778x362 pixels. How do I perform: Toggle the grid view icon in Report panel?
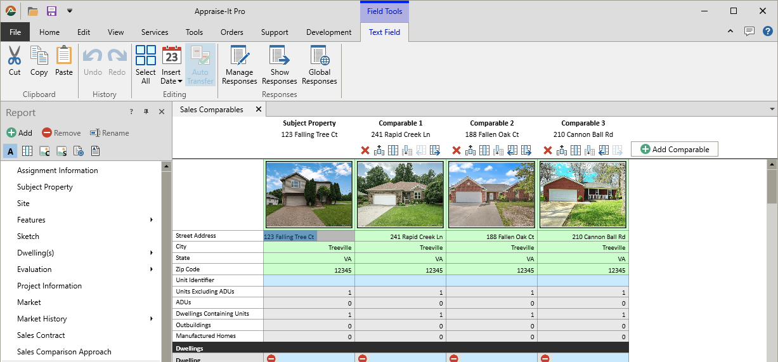[x=27, y=151]
